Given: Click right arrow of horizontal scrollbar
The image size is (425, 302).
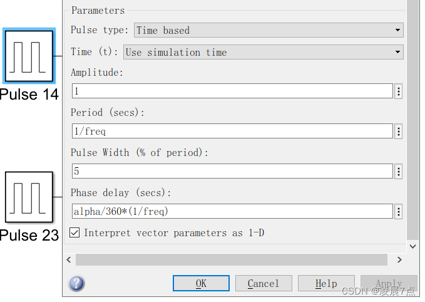Looking at the screenshot, I should pos(399,259).
